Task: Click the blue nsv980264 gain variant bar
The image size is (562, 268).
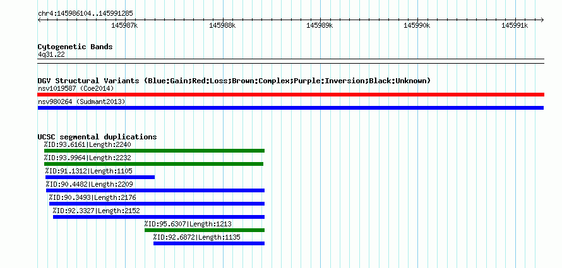Action: 290,108
